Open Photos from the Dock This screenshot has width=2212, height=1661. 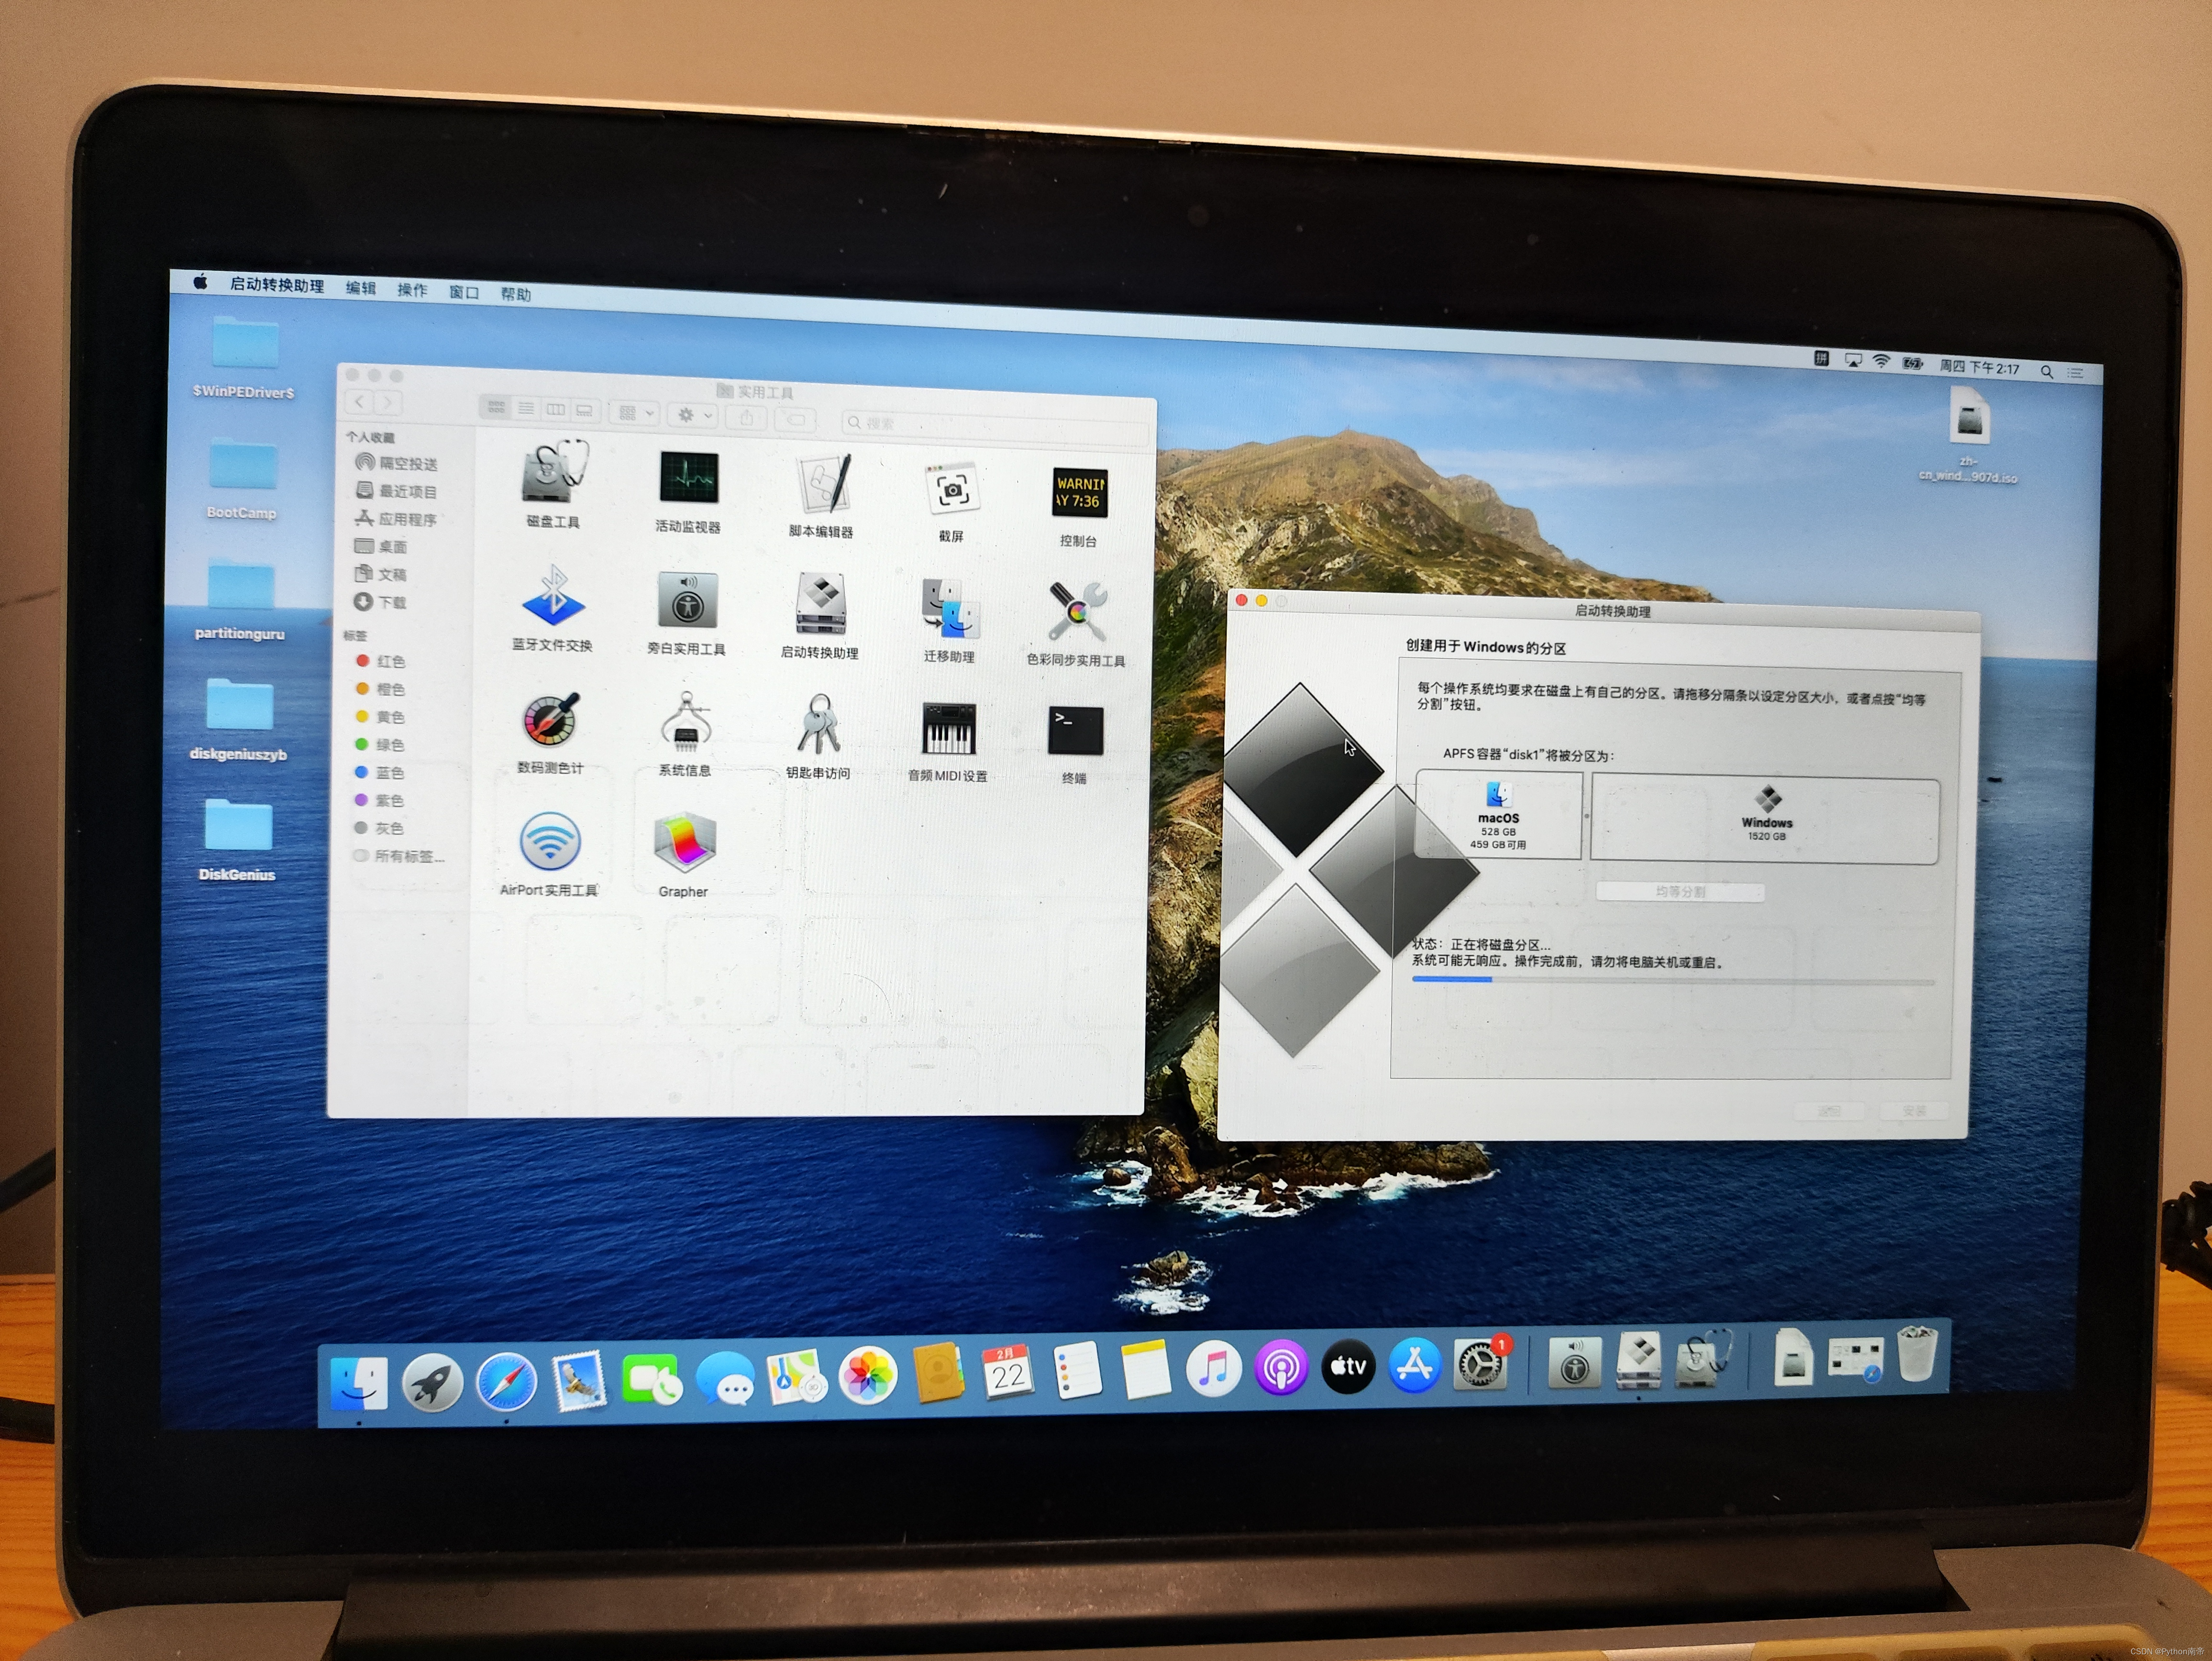coord(867,1376)
